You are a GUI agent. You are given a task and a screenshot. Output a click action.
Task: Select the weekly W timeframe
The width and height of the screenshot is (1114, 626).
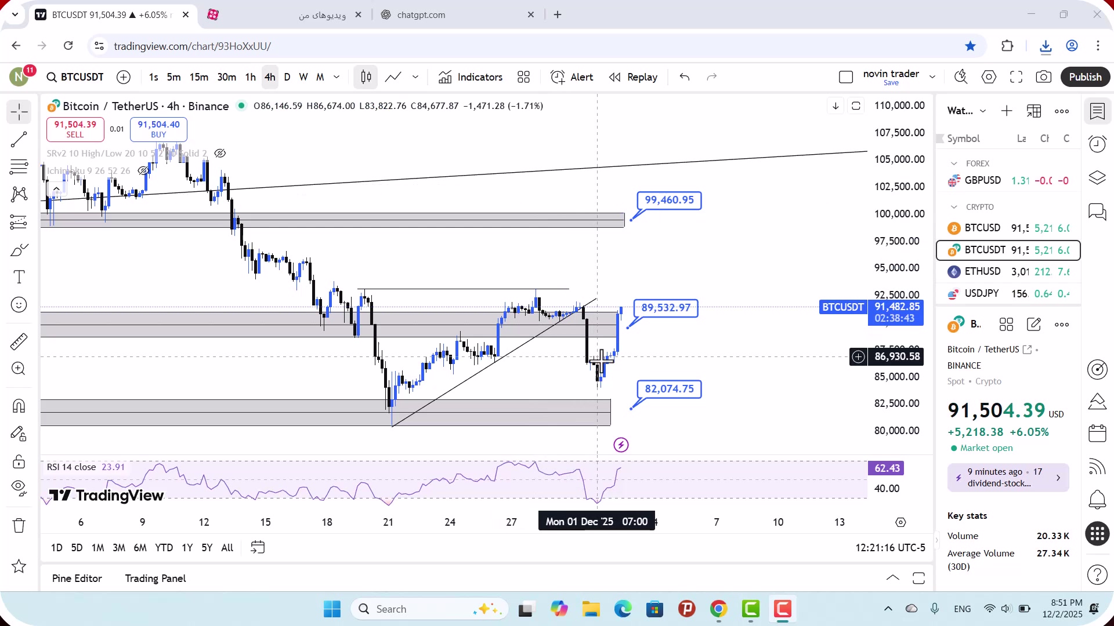(303, 77)
